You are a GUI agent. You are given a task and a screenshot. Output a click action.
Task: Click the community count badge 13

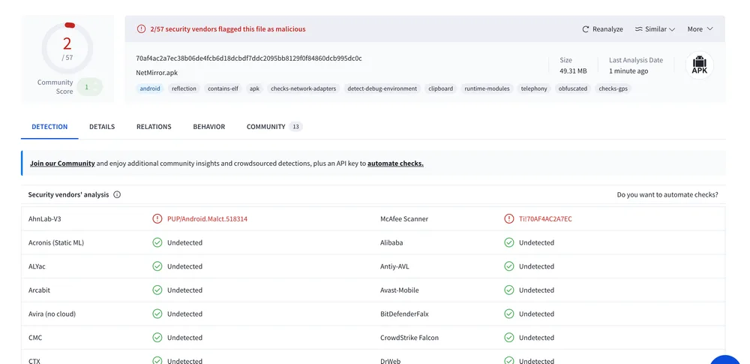[295, 127]
